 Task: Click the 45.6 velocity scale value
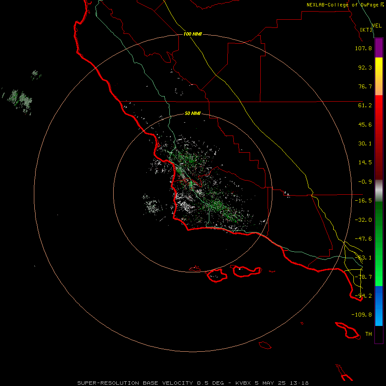[365, 124]
